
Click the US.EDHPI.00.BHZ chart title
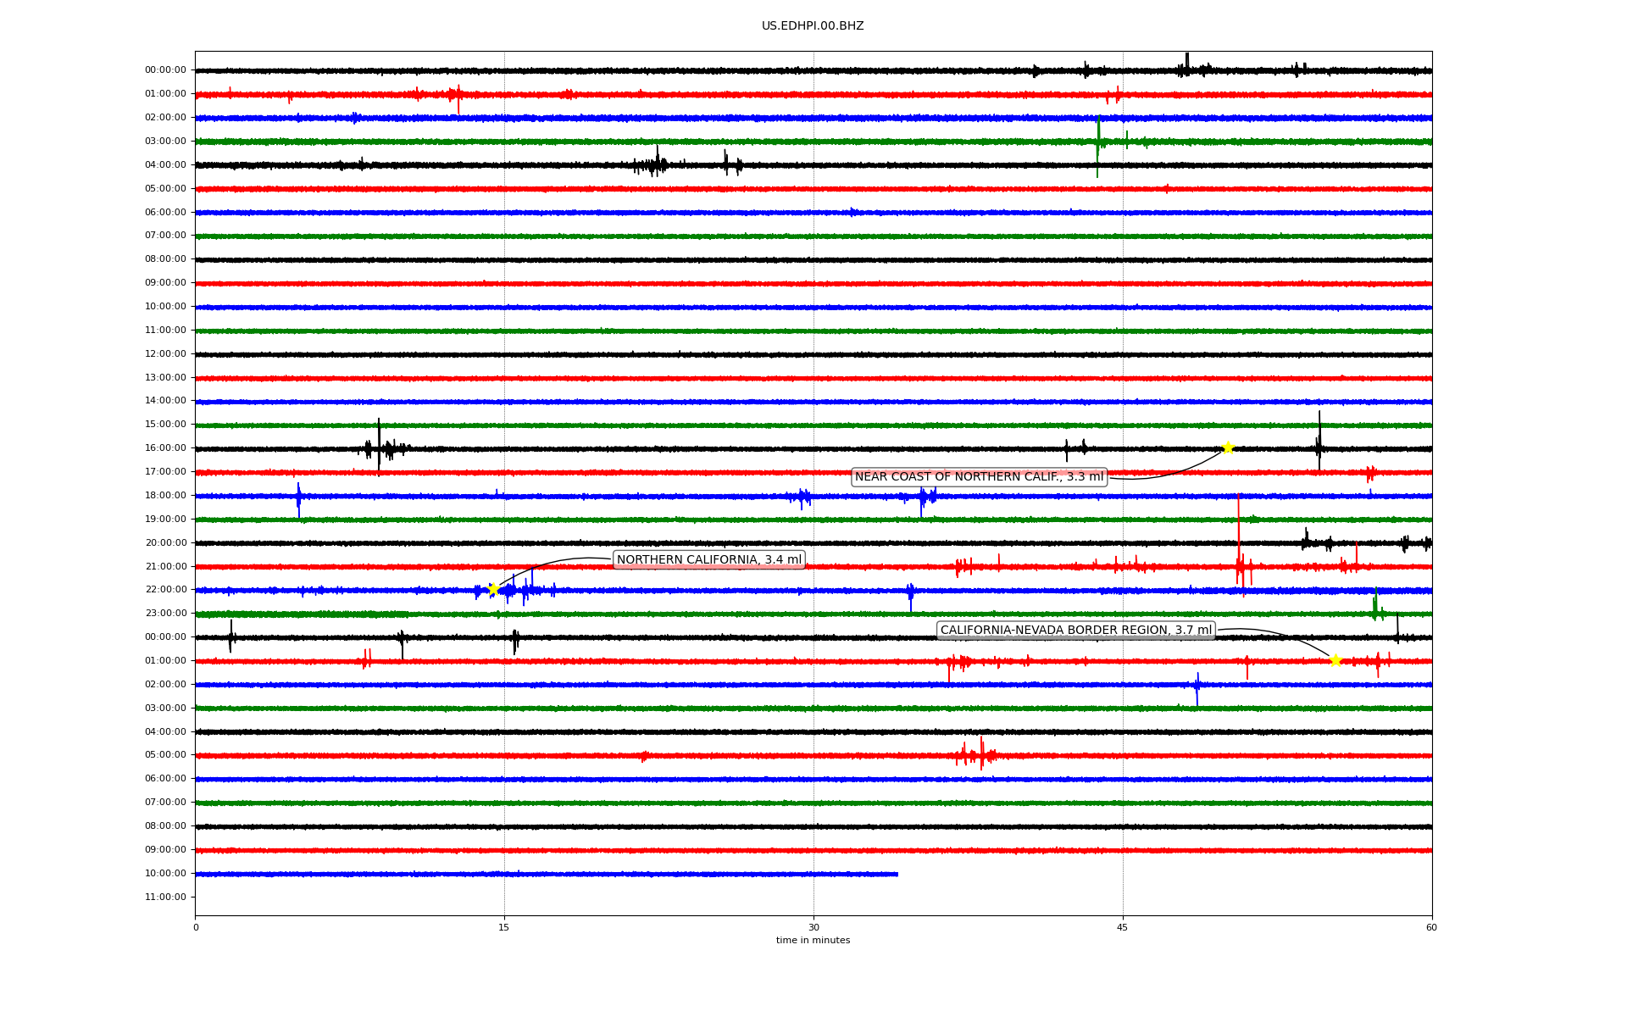[x=813, y=26]
